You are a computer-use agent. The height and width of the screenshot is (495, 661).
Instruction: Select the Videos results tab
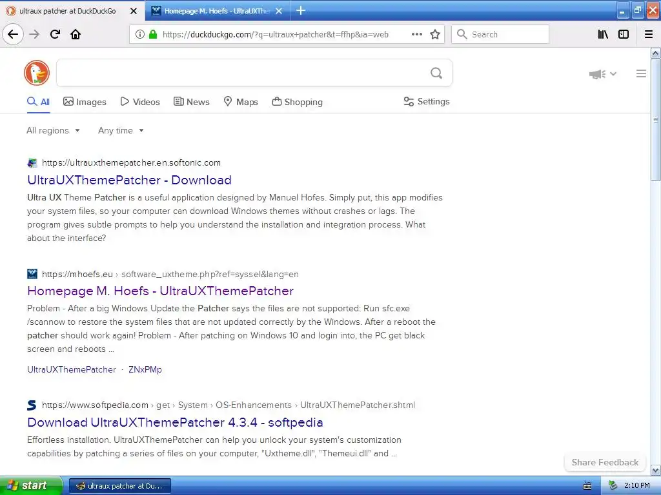click(x=140, y=102)
